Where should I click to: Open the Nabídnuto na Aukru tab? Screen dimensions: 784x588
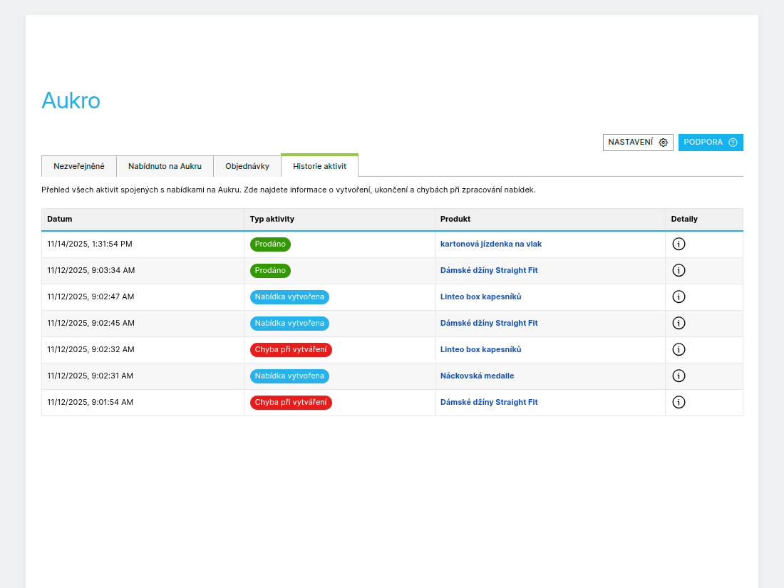click(165, 166)
